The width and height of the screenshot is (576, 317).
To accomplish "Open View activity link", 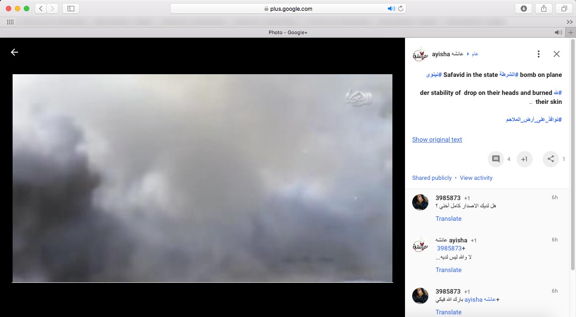I will 476,178.
